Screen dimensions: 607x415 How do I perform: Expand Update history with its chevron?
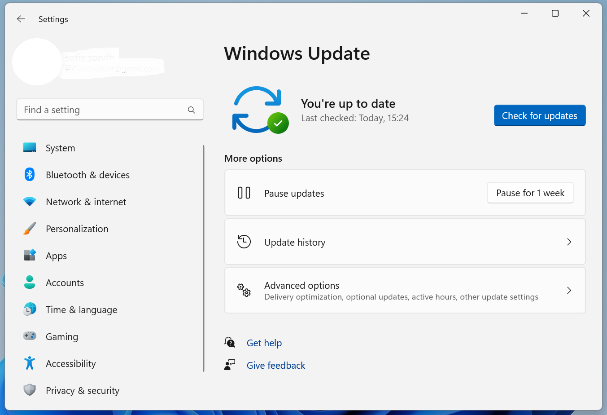tap(569, 242)
